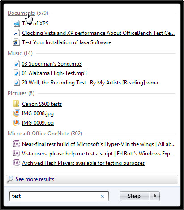Open Vista users, please help me test note
Image resolution: width=184 pixels, height=210 pixels.
tap(98, 154)
